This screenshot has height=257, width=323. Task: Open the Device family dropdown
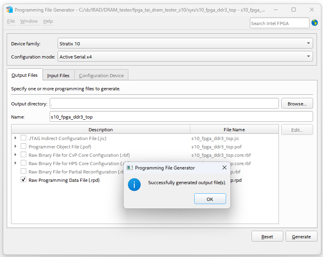tap(308, 43)
